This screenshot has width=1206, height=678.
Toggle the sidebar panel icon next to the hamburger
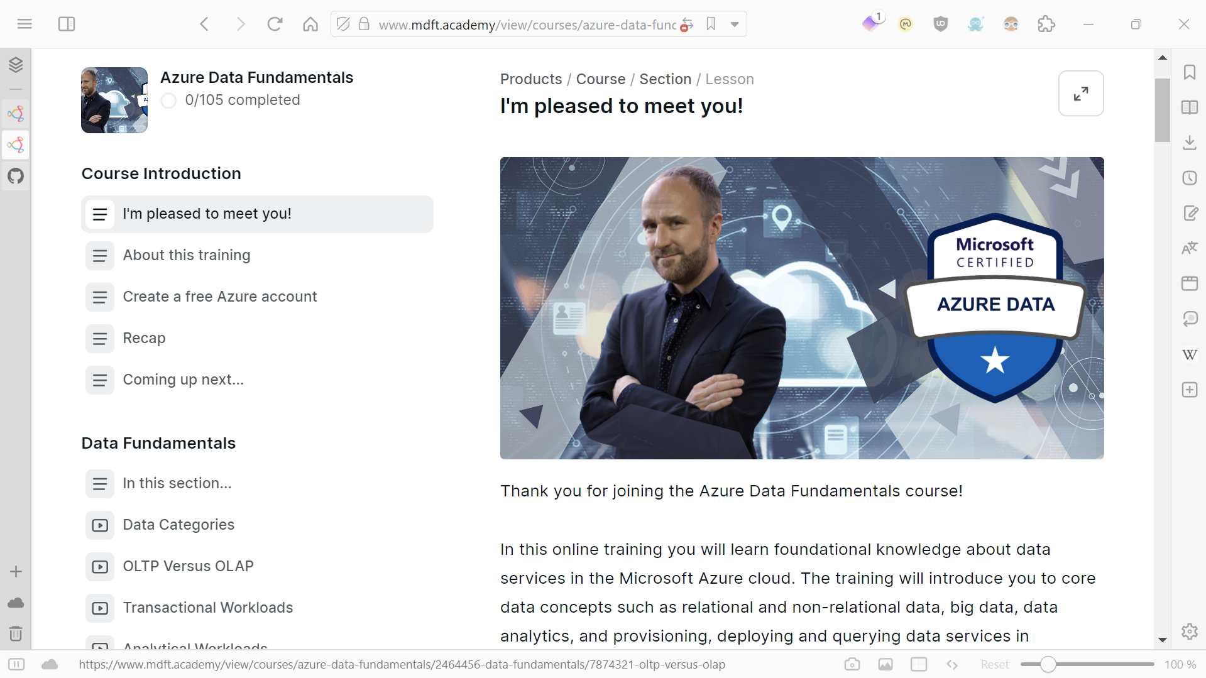(67, 24)
